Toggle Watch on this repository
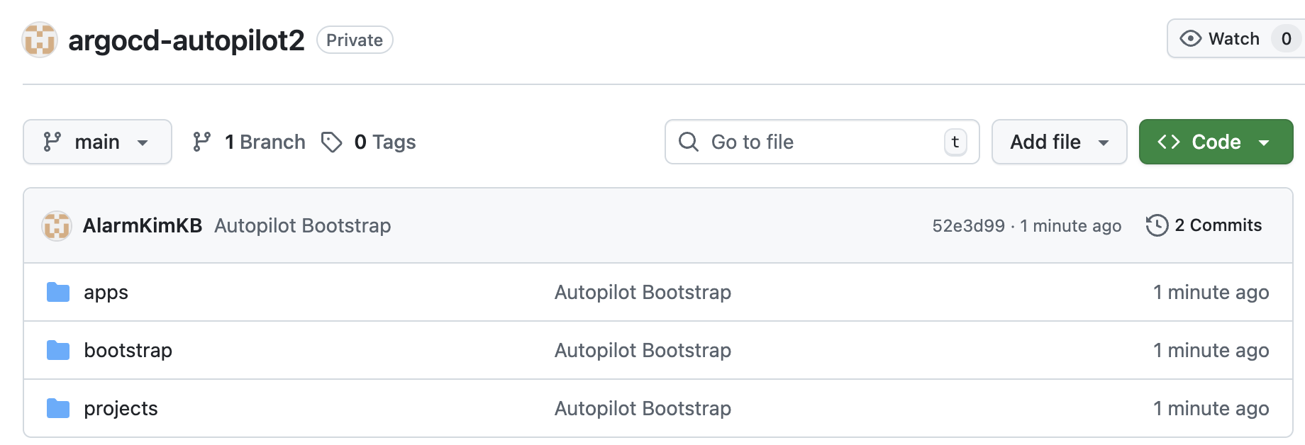1305x445 pixels. tap(1220, 39)
